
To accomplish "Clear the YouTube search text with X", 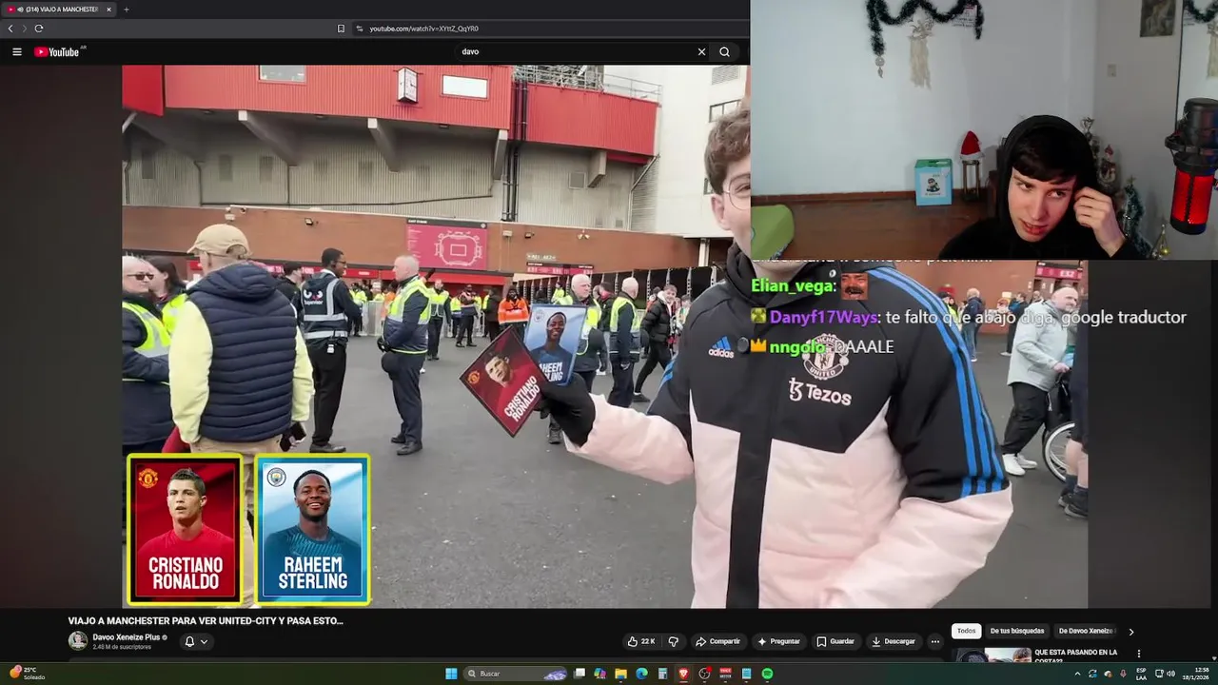I will coord(701,52).
